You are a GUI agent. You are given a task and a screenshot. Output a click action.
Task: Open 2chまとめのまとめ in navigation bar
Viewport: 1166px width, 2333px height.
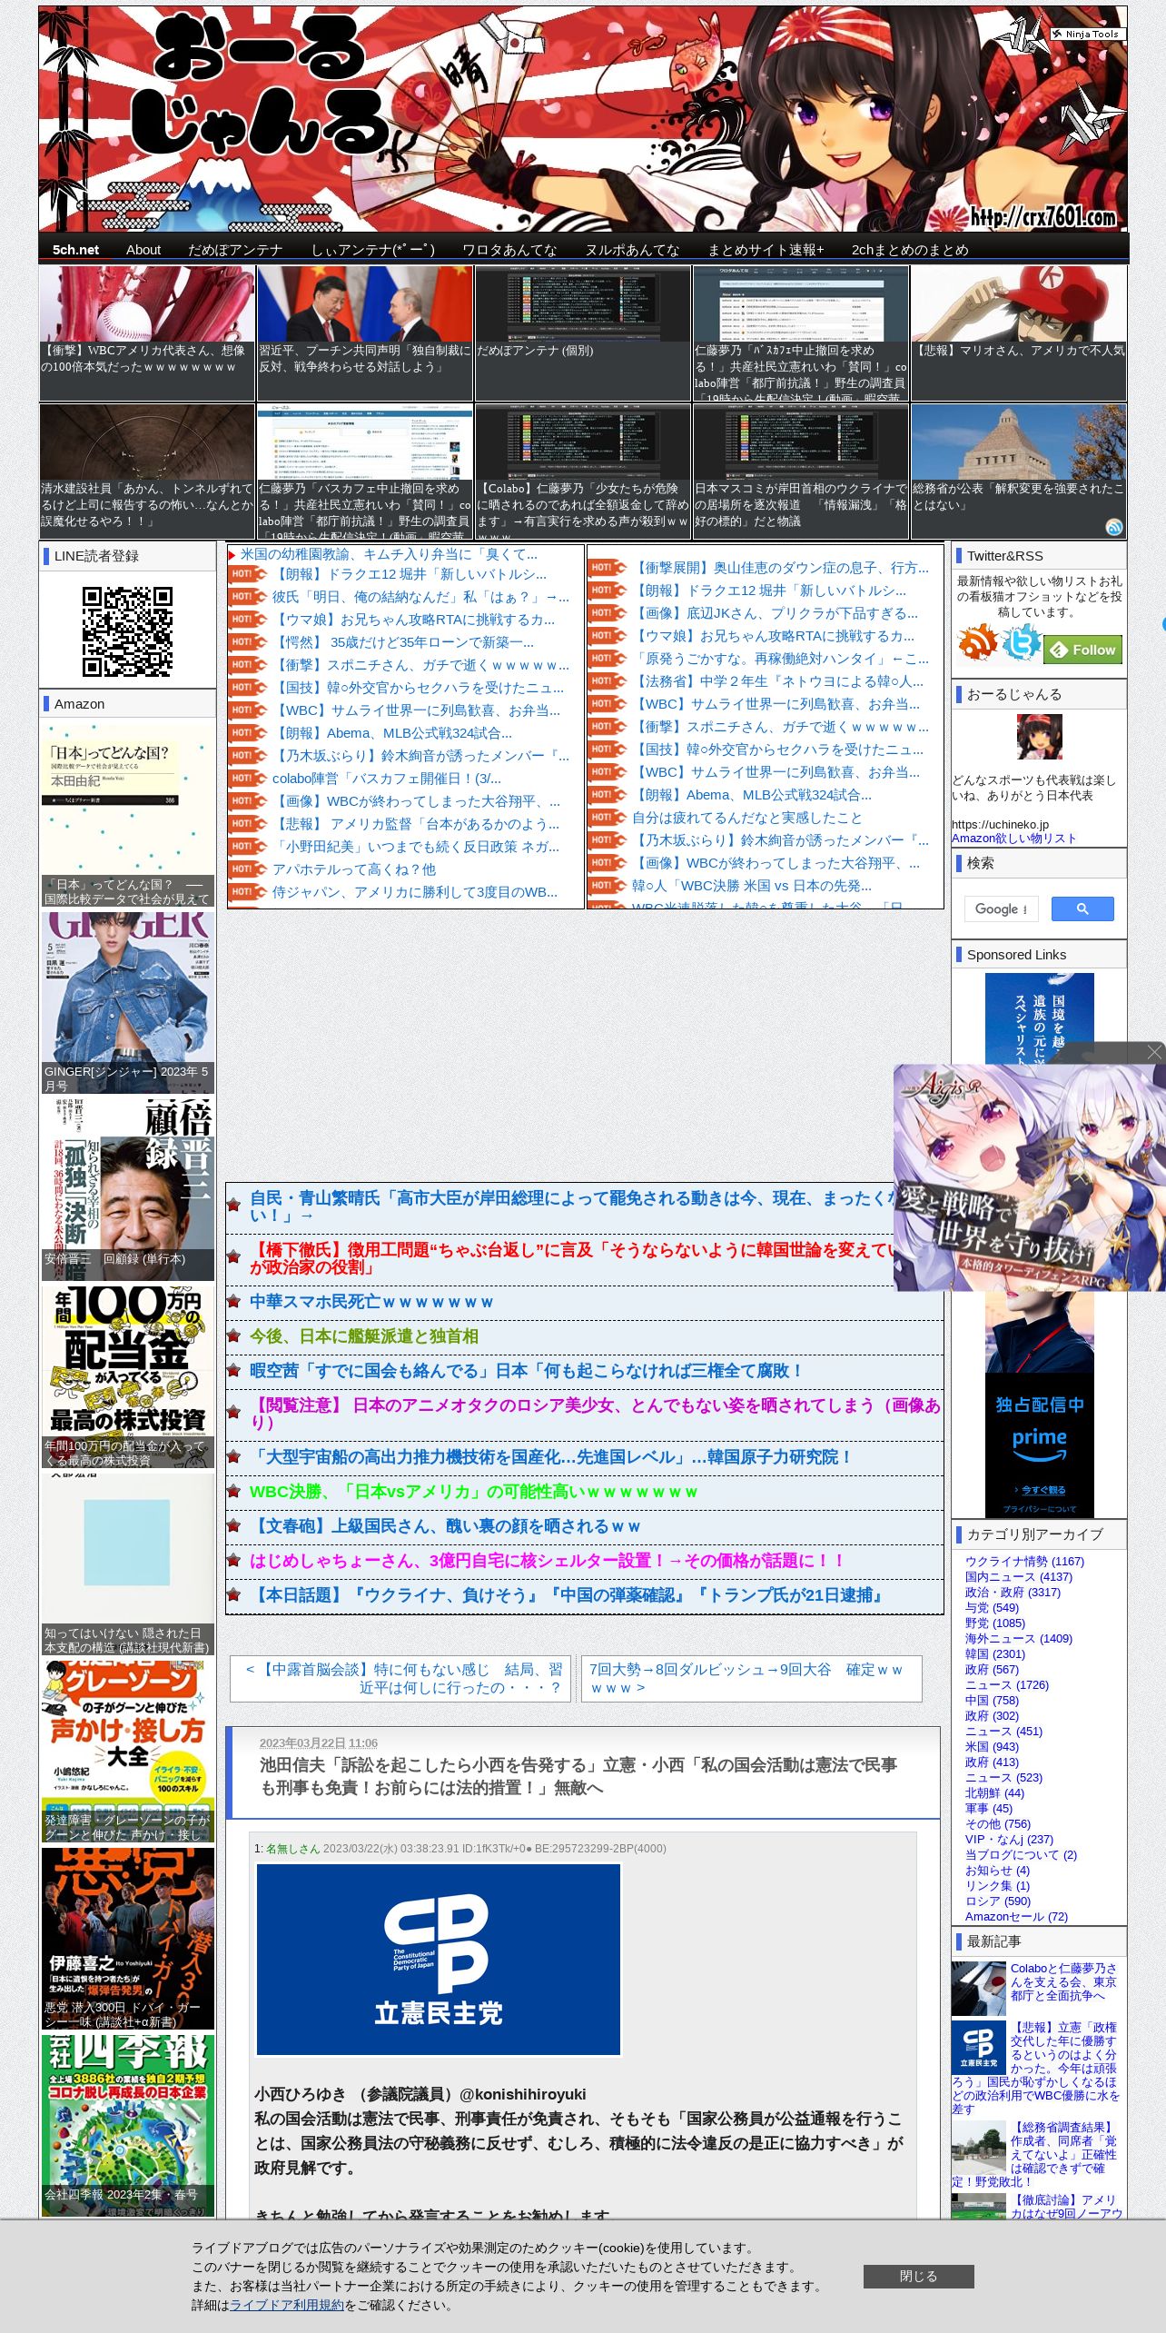(910, 250)
